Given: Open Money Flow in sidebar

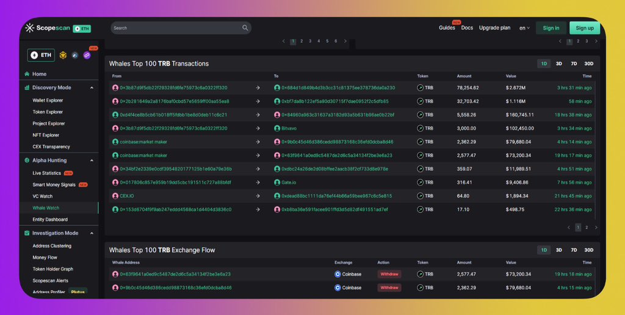Looking at the screenshot, I should pos(45,258).
